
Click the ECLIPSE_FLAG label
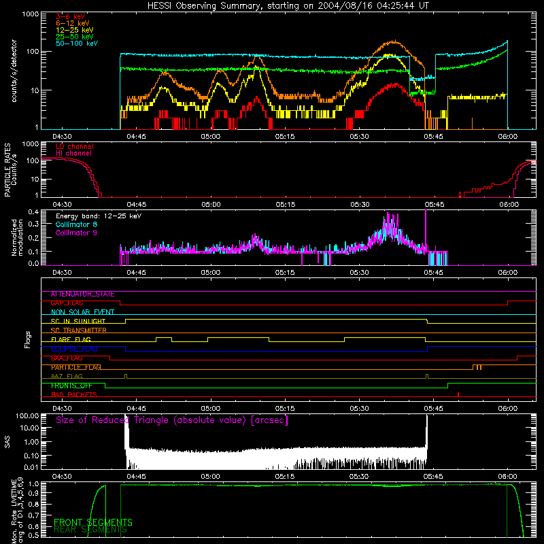click(x=74, y=349)
